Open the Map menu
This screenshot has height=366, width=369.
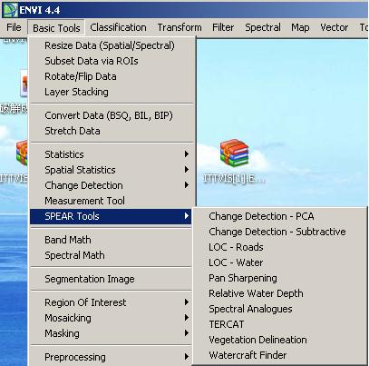click(300, 27)
